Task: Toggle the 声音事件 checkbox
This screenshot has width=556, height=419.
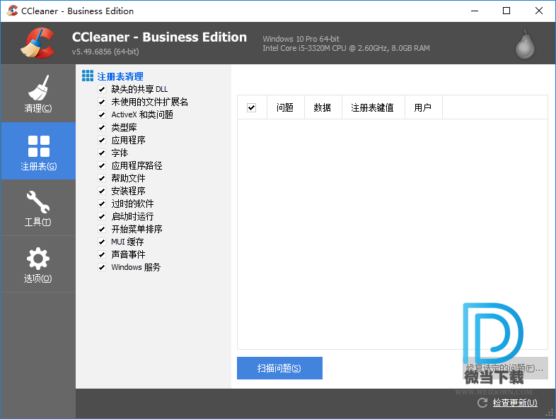Action: pos(102,254)
